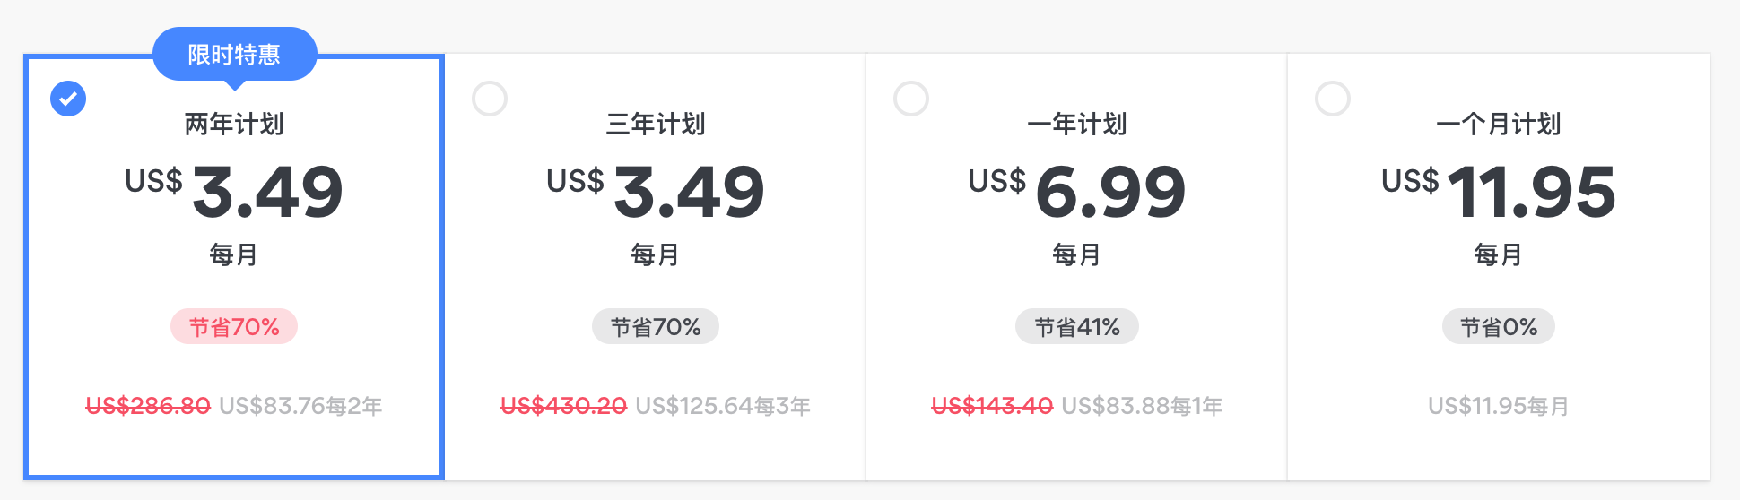Select the three-year plan radio button

[490, 99]
